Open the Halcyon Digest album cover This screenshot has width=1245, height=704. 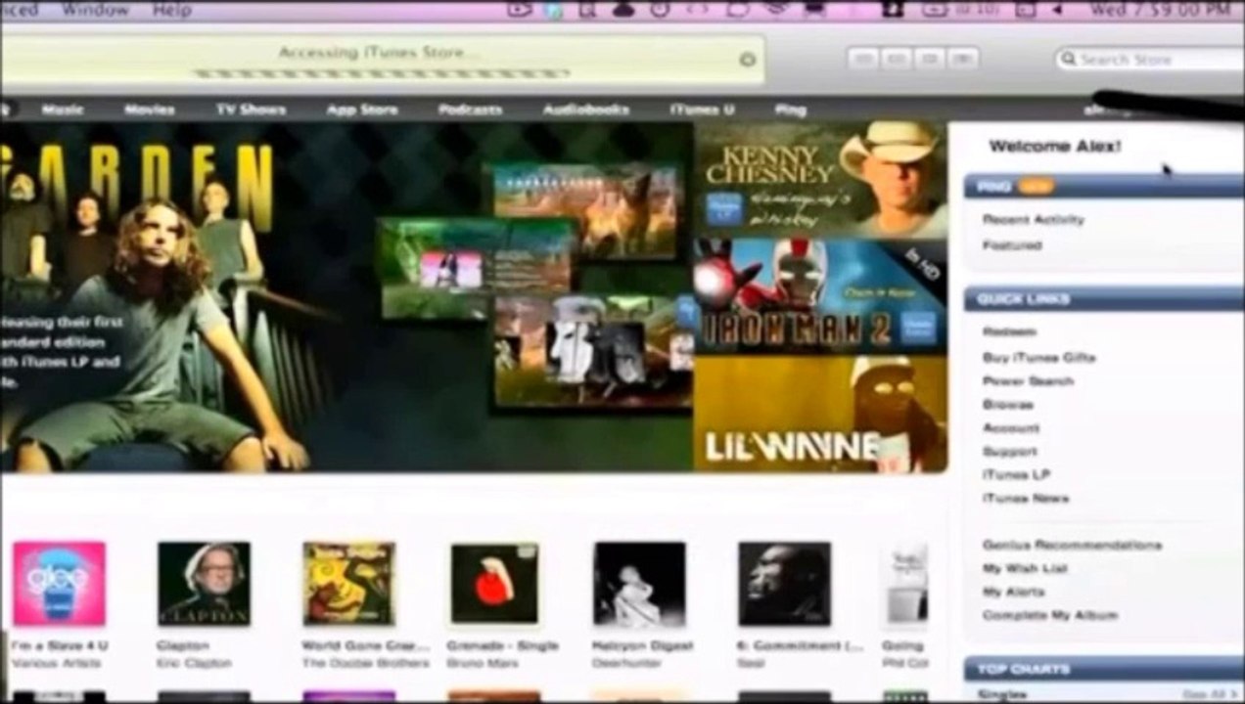coord(639,584)
